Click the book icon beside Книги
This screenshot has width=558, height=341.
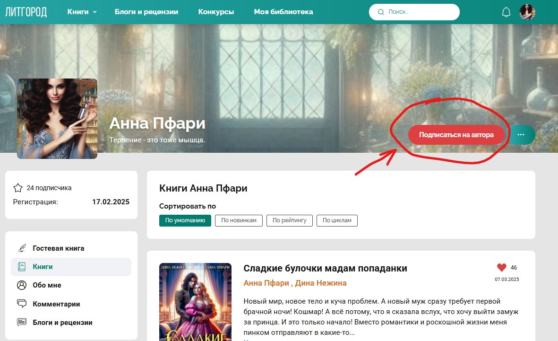tap(22, 267)
